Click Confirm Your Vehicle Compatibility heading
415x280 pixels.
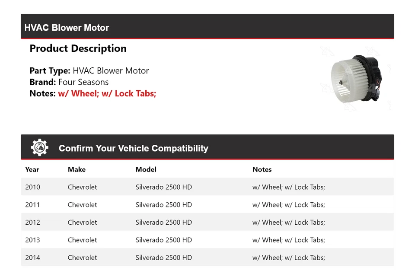[x=133, y=148]
